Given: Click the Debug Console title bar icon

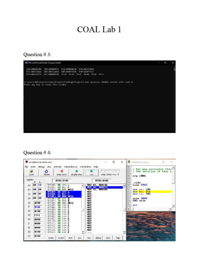Looking at the screenshot, I should (26, 63).
